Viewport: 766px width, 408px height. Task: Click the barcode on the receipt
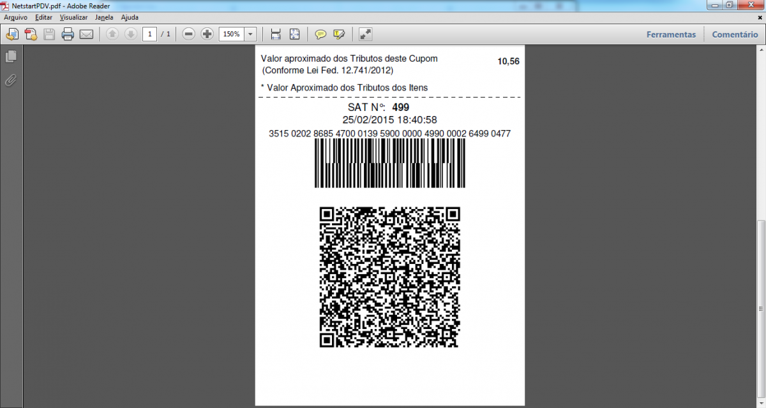(390, 164)
